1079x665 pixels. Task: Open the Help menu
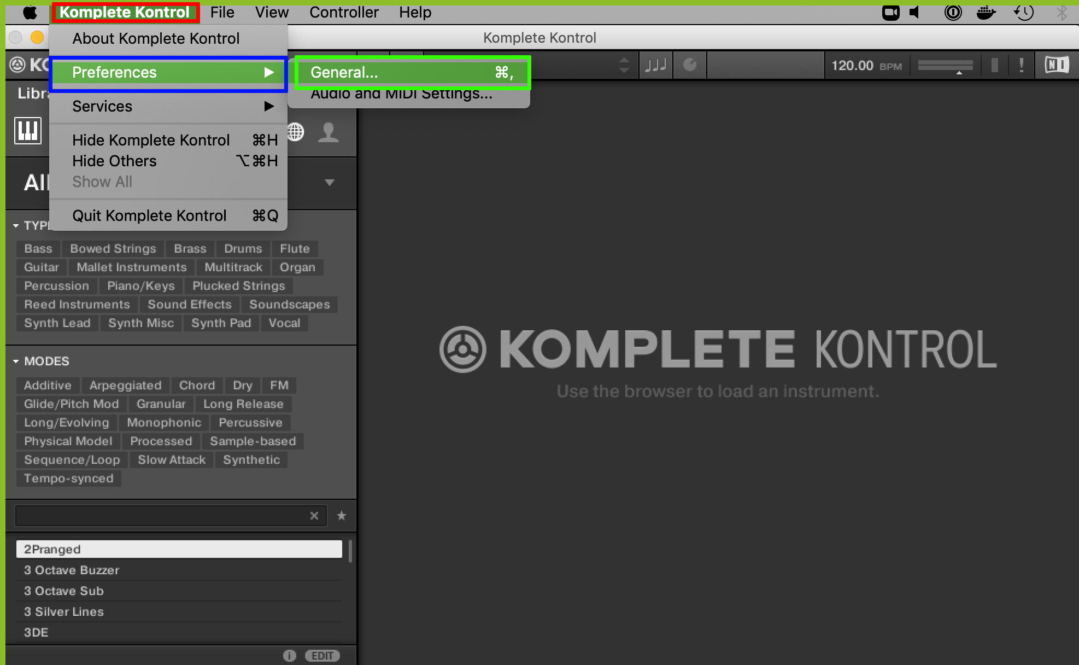(x=415, y=12)
